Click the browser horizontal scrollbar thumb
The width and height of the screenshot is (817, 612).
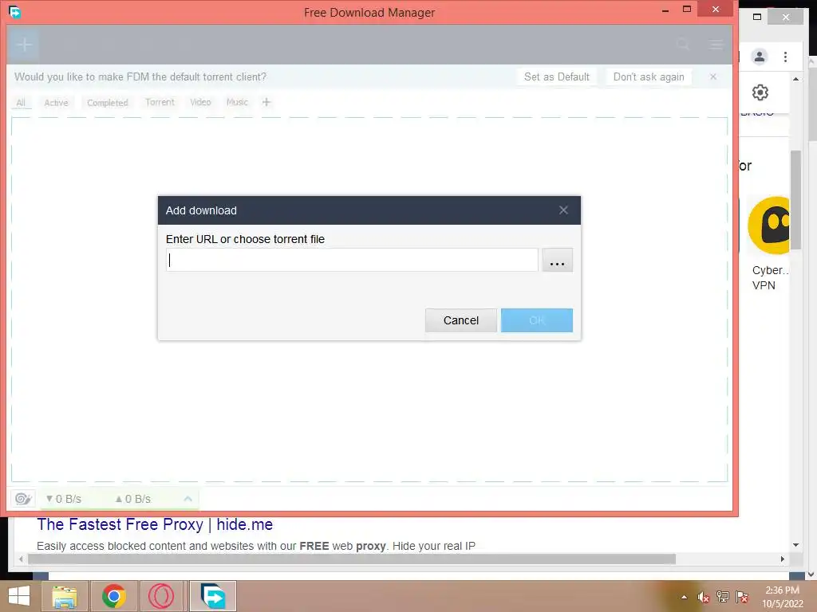click(x=352, y=559)
